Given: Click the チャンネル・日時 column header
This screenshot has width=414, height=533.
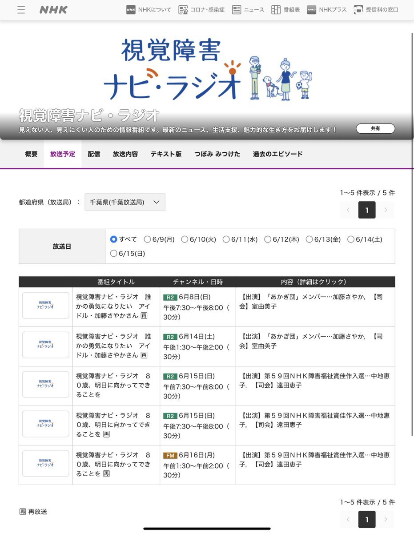Looking at the screenshot, I should (x=198, y=282).
